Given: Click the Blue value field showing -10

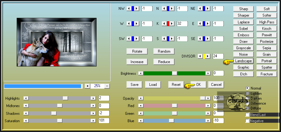Looking at the screenshot, I should tap(218, 121).
